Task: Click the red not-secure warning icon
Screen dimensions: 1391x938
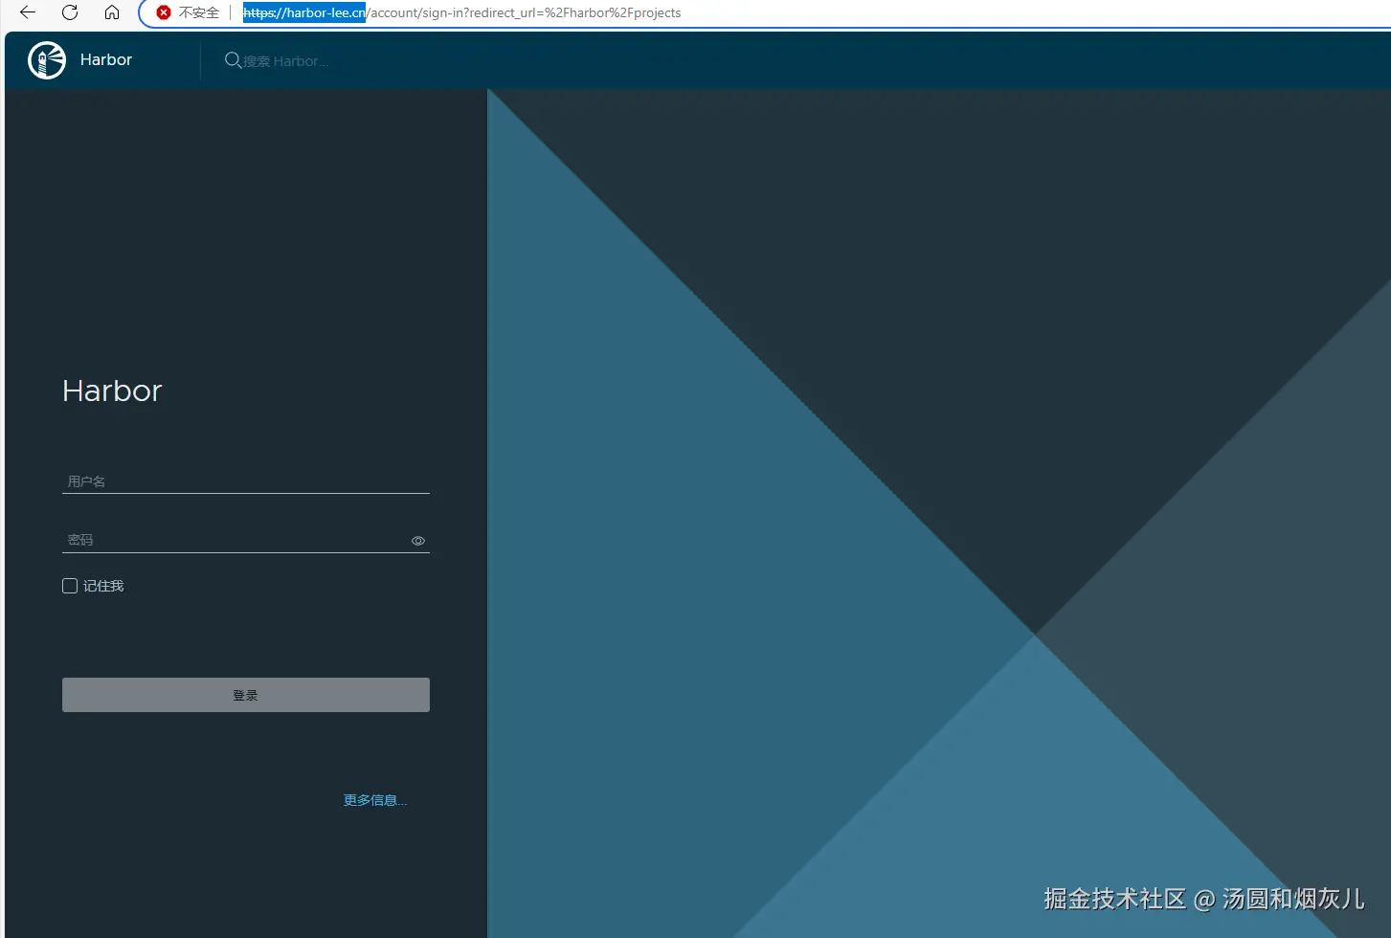Action: (x=164, y=12)
